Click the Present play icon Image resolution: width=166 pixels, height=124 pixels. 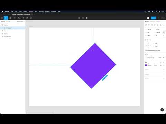click(158, 18)
